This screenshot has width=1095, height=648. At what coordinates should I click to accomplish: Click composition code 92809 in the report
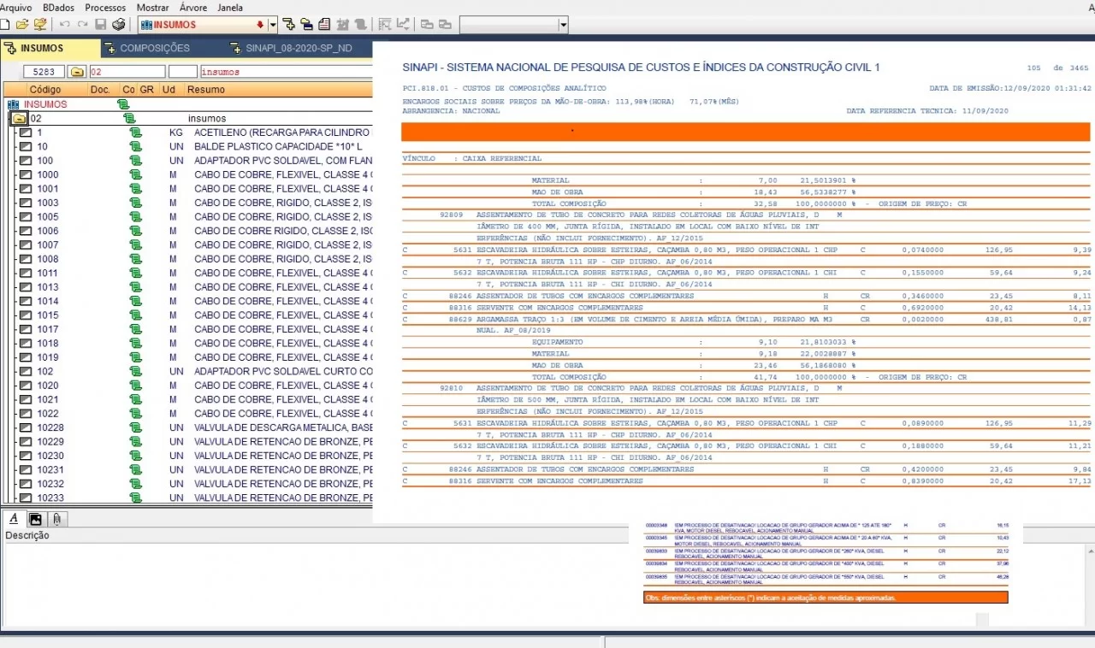(x=450, y=215)
